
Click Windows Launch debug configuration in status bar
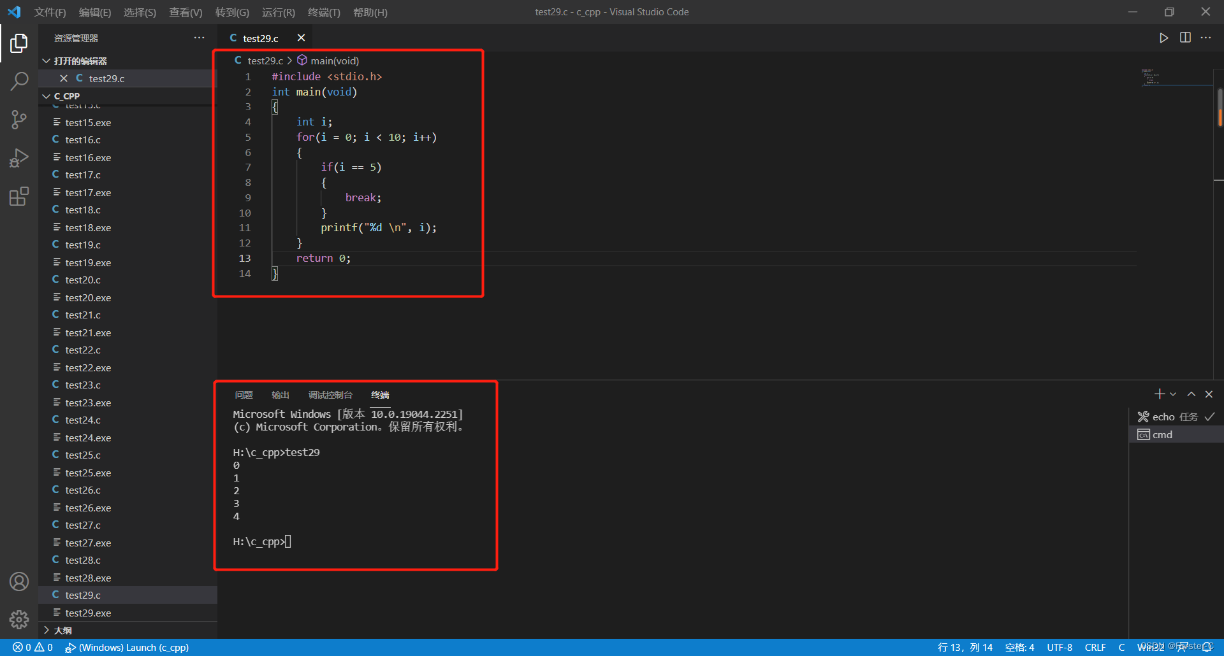(127, 647)
